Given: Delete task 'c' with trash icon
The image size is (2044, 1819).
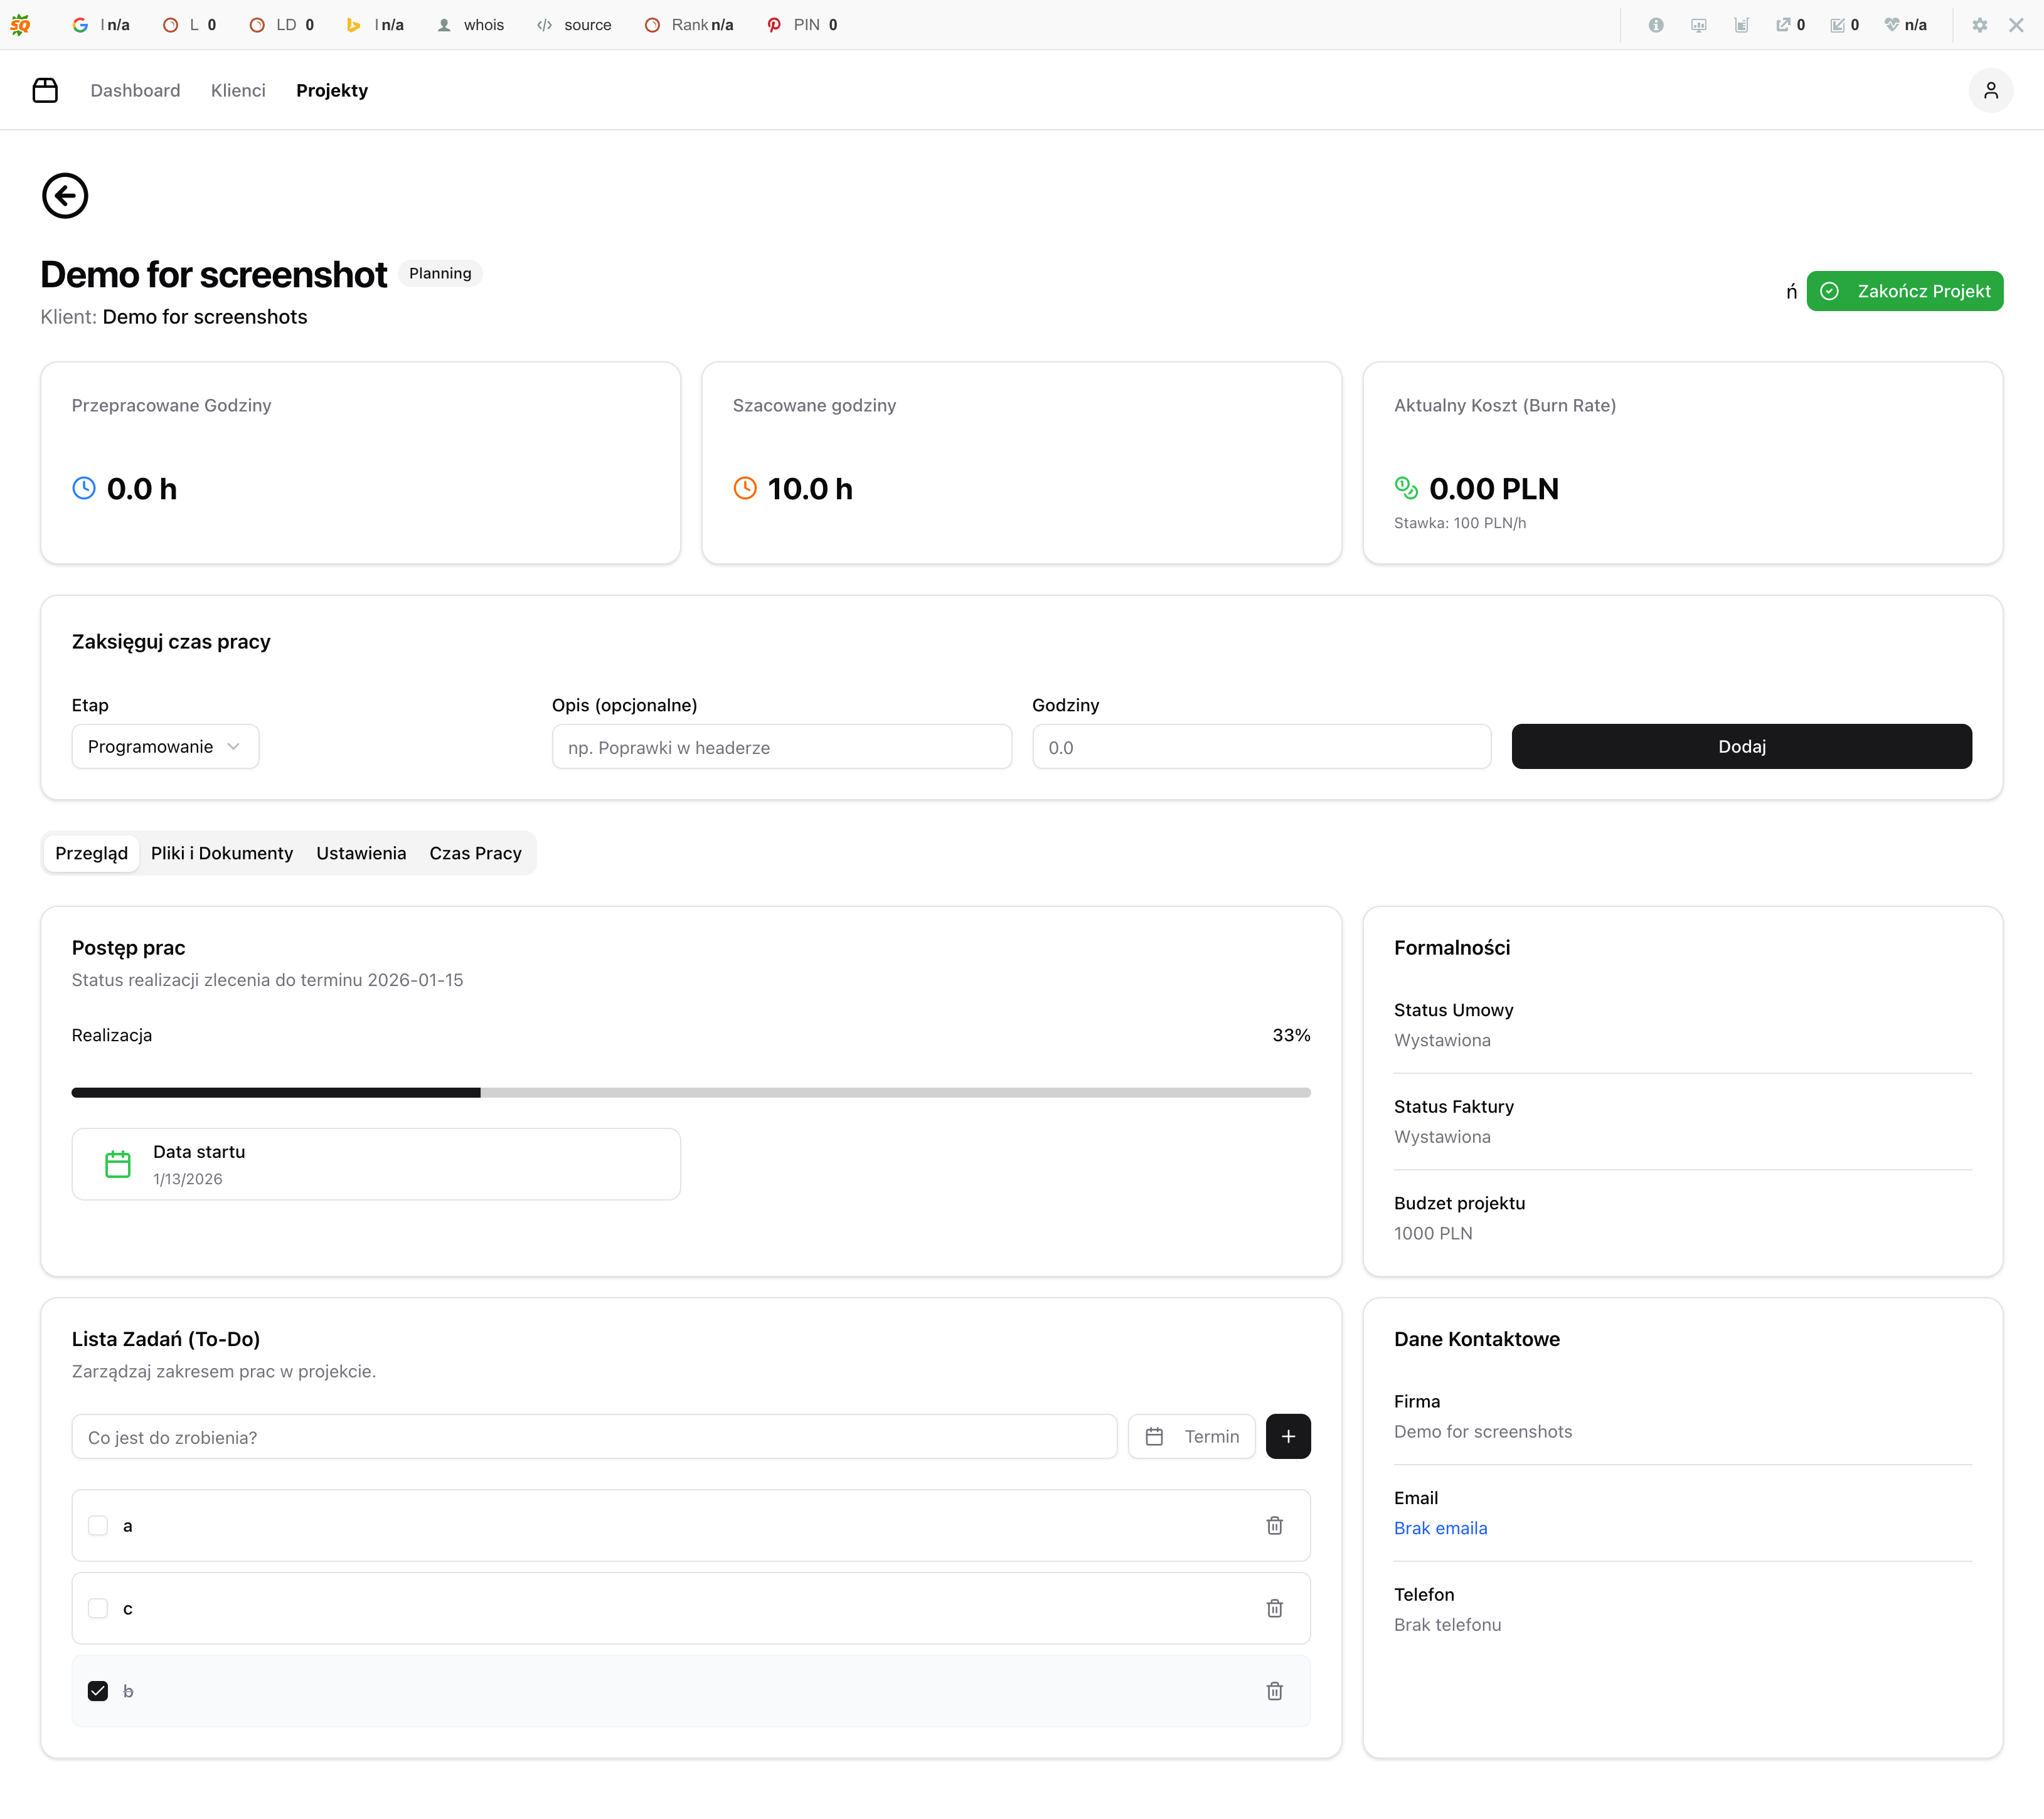Looking at the screenshot, I should (1274, 1609).
